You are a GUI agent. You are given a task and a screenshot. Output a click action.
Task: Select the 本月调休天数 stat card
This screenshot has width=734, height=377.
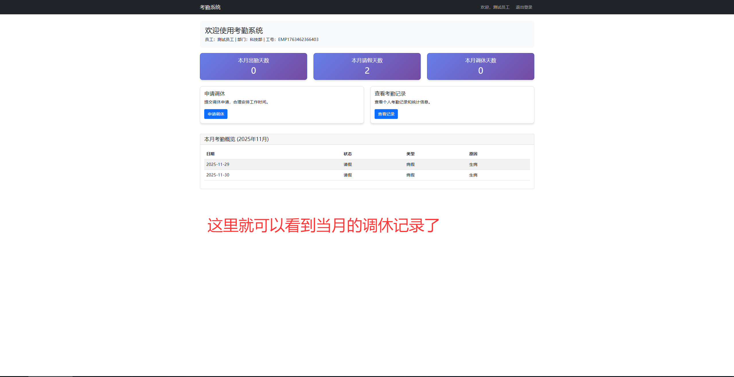(480, 66)
